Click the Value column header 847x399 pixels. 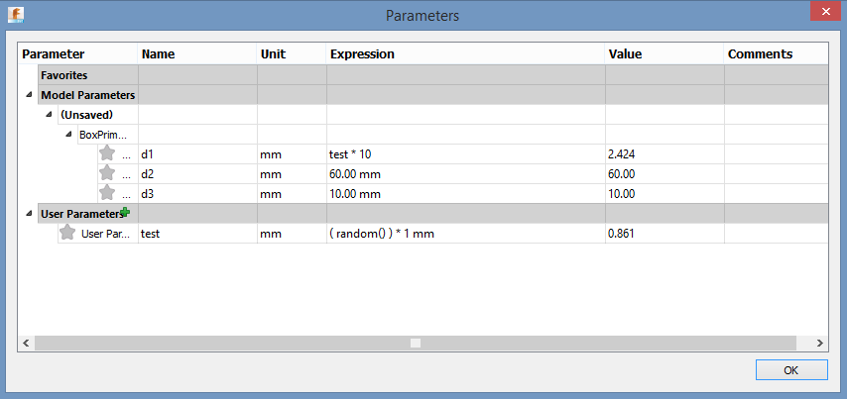(665, 53)
